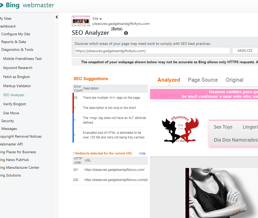Click the 200 /pt/ URL row
This screenshot has height=218, width=258.
pyautogui.click(x=110, y=180)
